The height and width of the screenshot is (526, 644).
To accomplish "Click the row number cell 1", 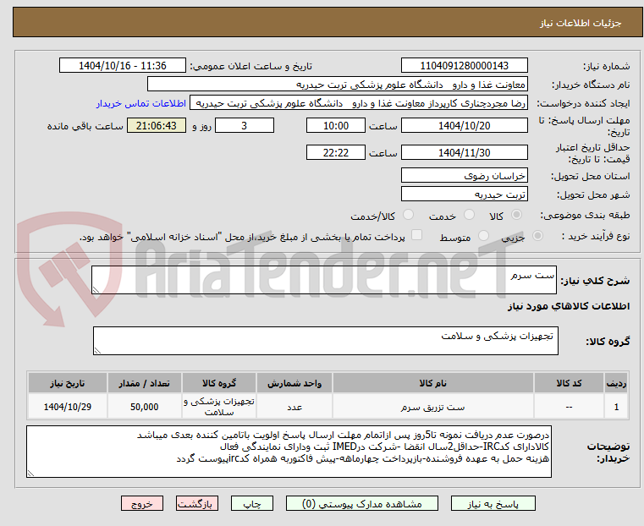I will click(616, 407).
